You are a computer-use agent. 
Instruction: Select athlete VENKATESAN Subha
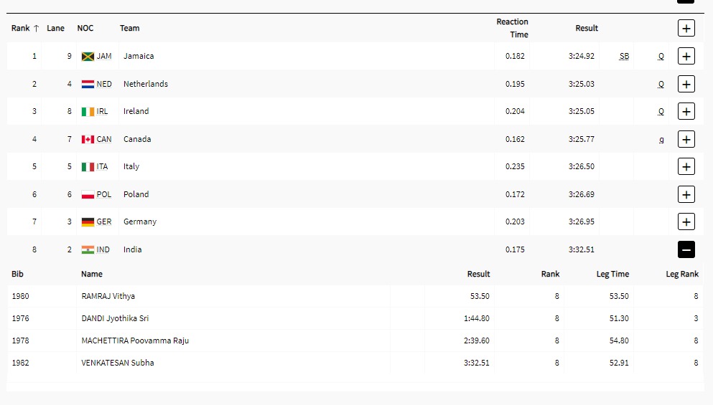(117, 363)
